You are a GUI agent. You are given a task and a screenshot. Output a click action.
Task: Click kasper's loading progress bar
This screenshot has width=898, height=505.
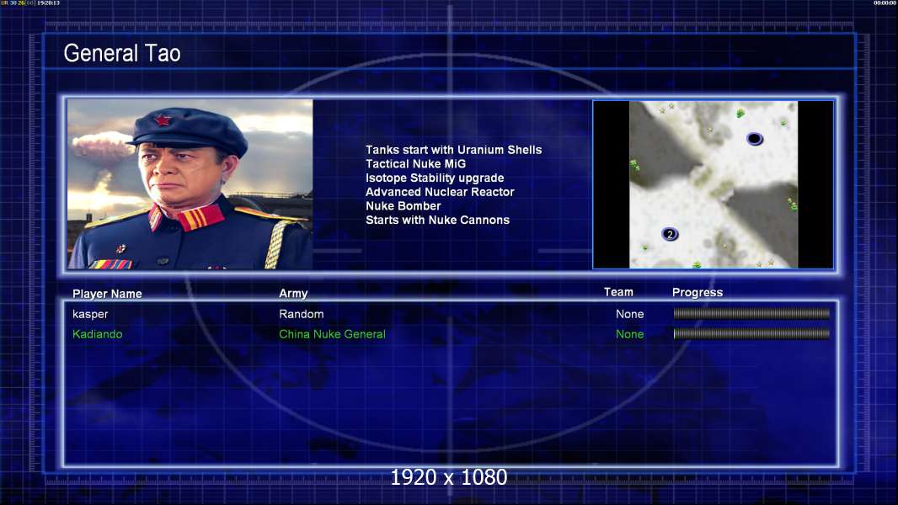pos(751,313)
